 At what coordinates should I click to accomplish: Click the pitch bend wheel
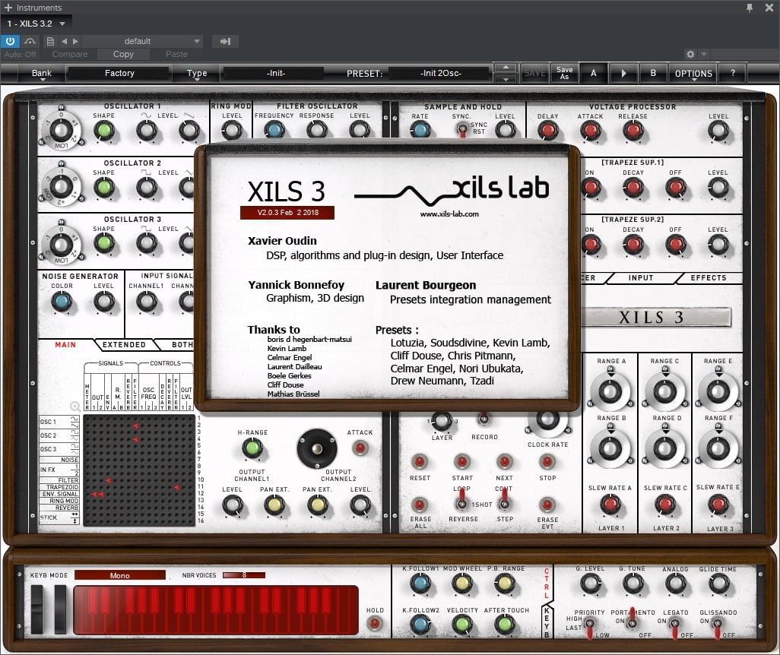[36, 609]
